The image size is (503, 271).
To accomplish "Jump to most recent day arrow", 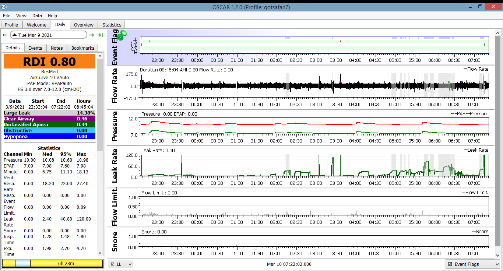I will coord(100,35).
